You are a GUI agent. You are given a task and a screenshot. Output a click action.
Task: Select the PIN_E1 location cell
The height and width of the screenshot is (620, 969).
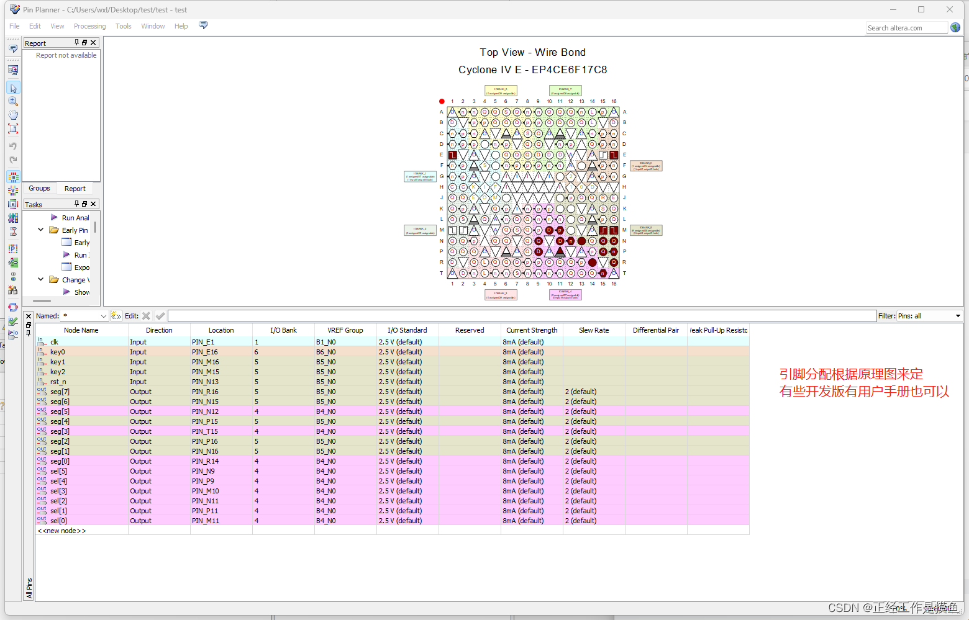[x=221, y=342]
